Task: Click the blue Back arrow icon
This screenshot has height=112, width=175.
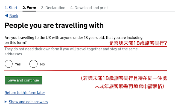Action: [7, 16]
